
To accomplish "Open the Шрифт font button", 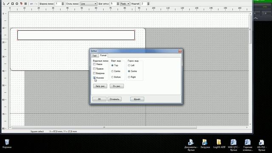I will click(x=137, y=99).
